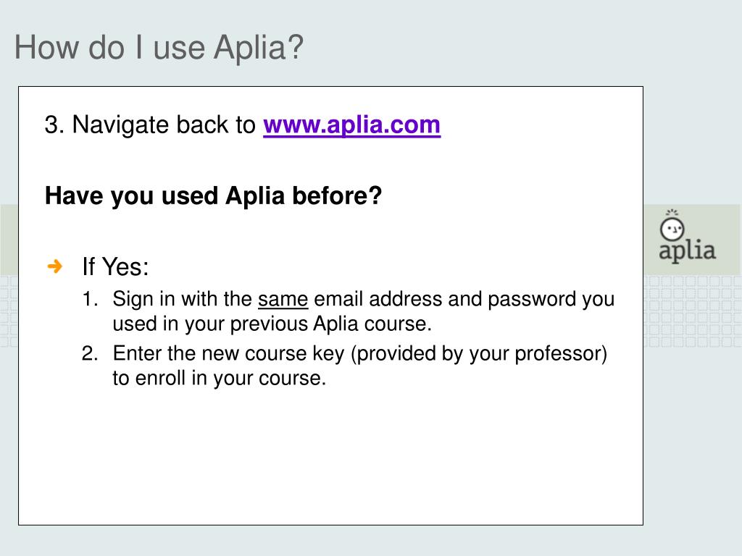The width and height of the screenshot is (742, 556).
Task: Click the empty white area below the list
Action: pos(330,456)
